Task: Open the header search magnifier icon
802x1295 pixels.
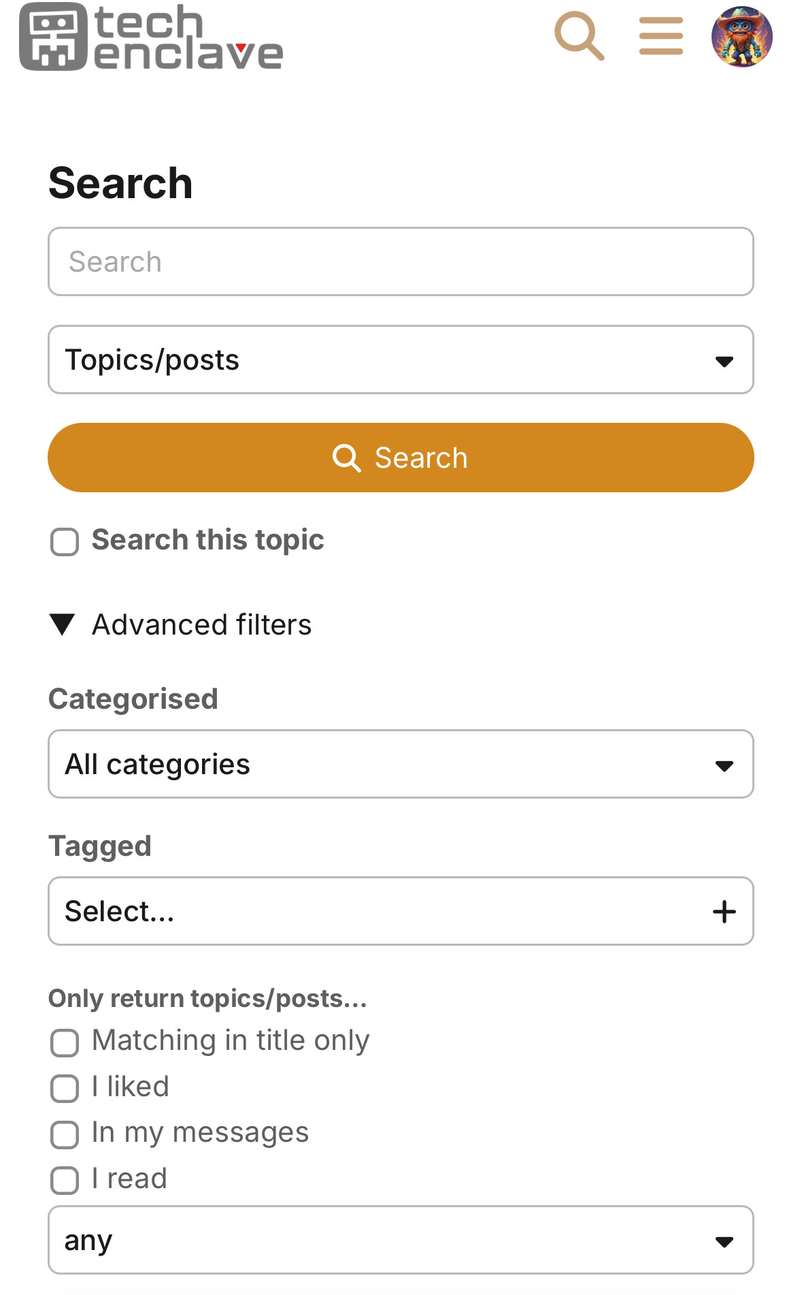Action: tap(580, 36)
